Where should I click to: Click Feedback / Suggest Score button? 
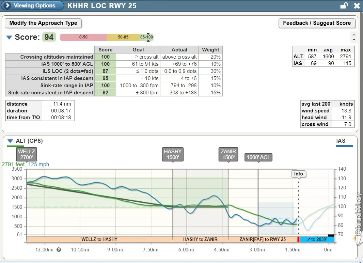(317, 23)
